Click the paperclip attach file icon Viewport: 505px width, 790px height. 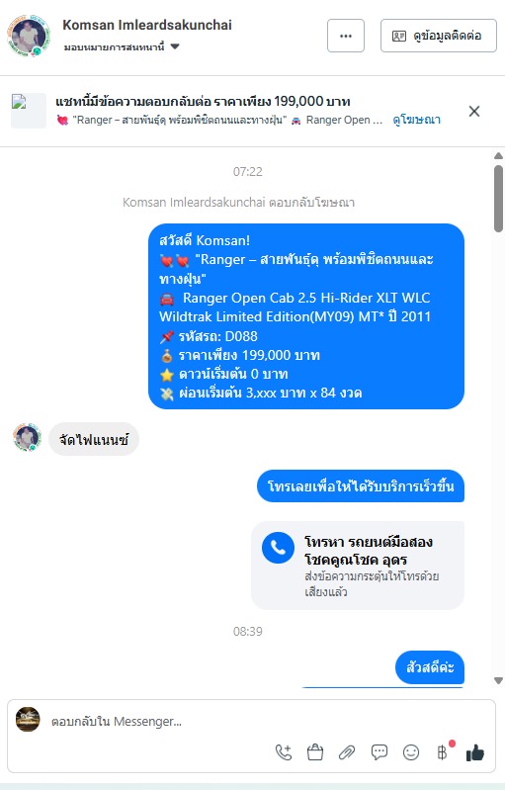(x=347, y=752)
